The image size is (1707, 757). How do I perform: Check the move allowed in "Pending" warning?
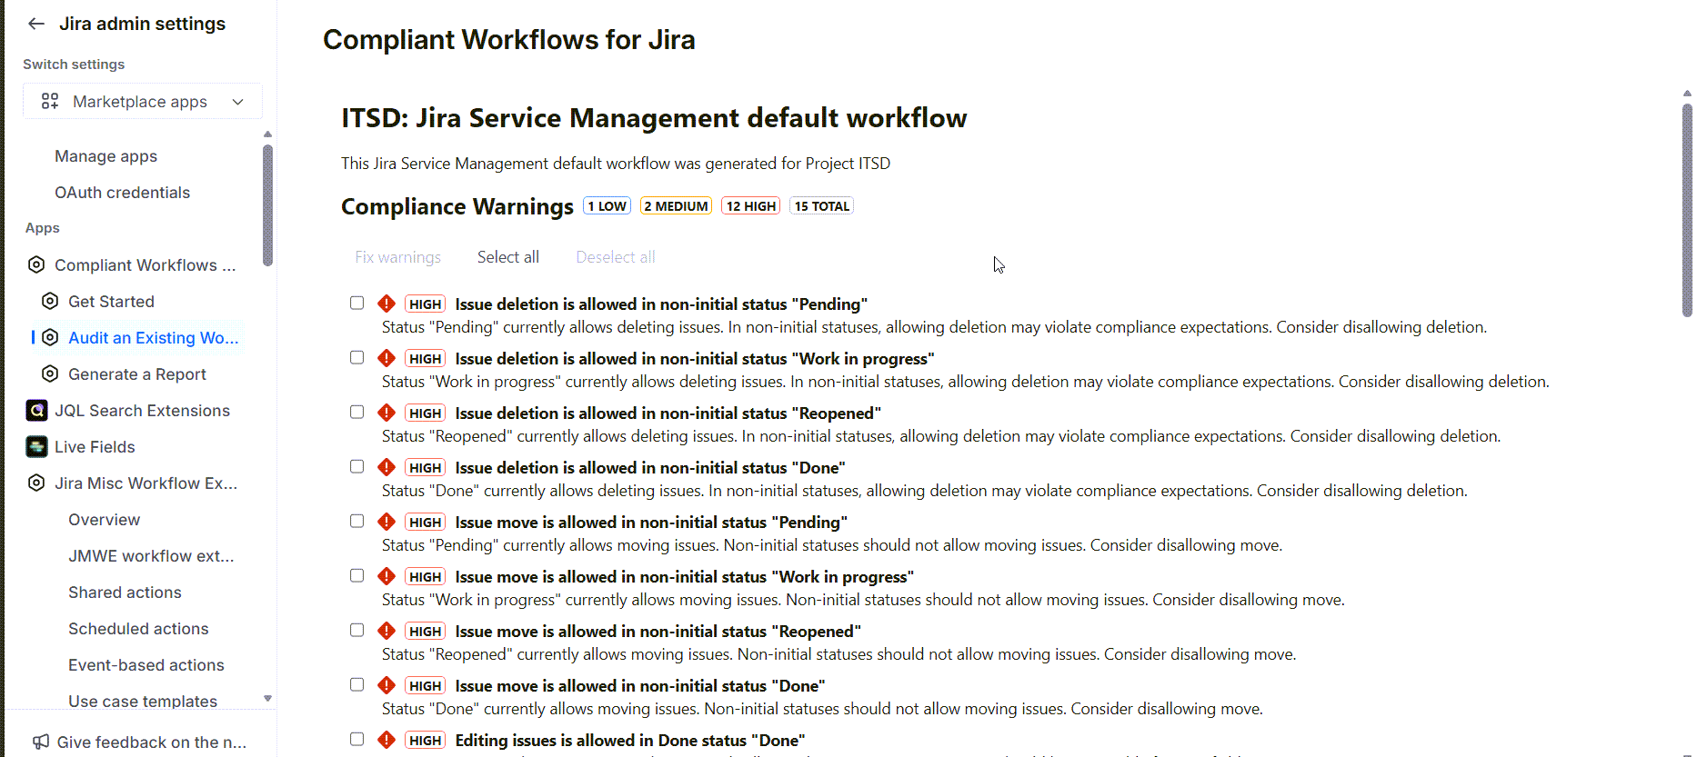pyautogui.click(x=356, y=521)
